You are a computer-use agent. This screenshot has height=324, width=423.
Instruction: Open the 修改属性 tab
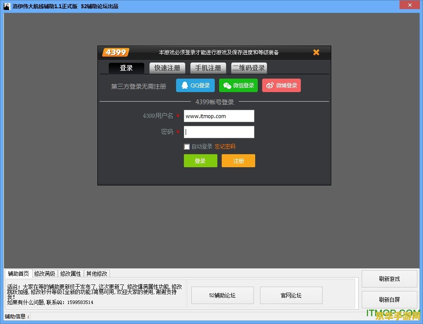[x=71, y=274]
